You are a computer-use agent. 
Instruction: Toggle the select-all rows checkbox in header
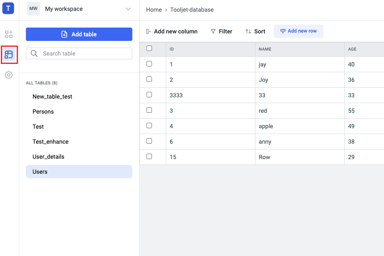tap(149, 48)
